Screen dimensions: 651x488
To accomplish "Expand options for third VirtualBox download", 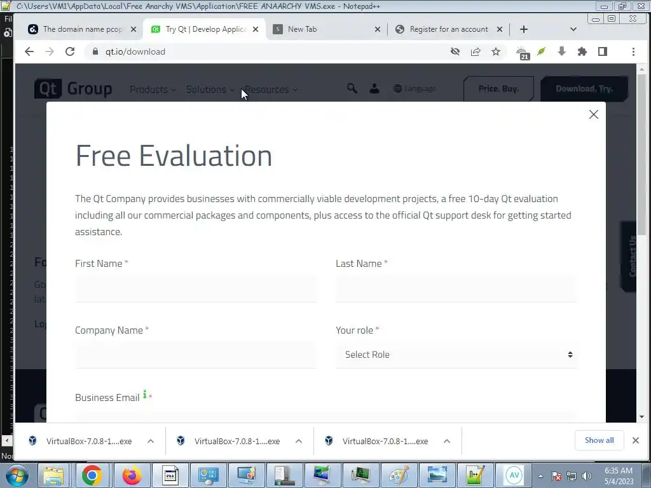I will tap(447, 441).
